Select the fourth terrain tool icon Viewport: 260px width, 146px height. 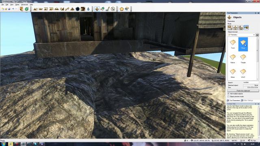(51, 9)
